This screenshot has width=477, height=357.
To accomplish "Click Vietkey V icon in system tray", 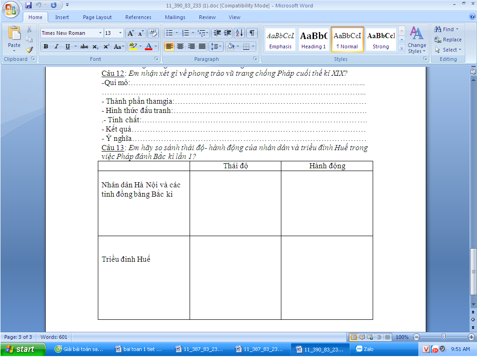I will pyautogui.click(x=426, y=349).
